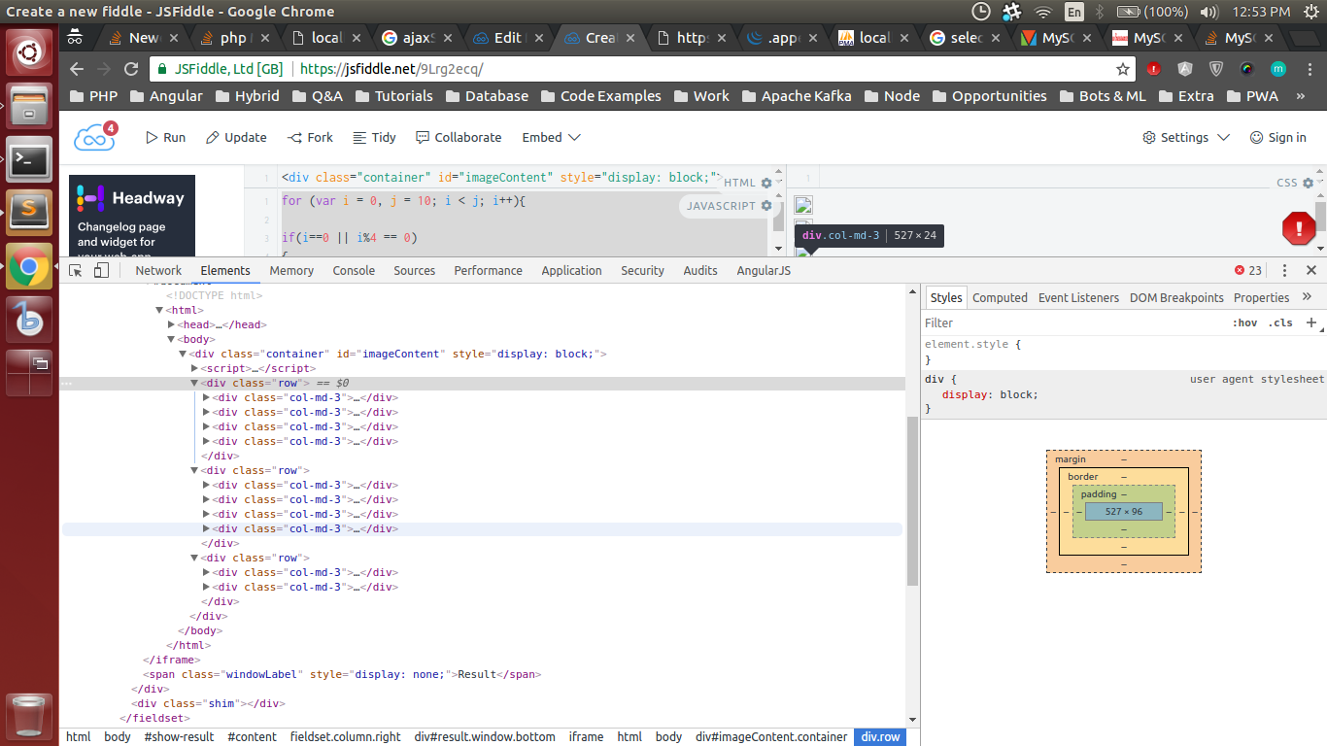
Task: Bookmark this page with the star icon
Action: click(1123, 69)
